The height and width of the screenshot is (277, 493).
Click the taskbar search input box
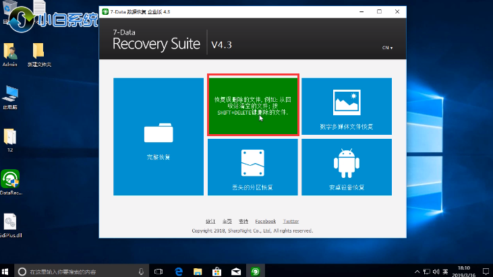[74, 271]
